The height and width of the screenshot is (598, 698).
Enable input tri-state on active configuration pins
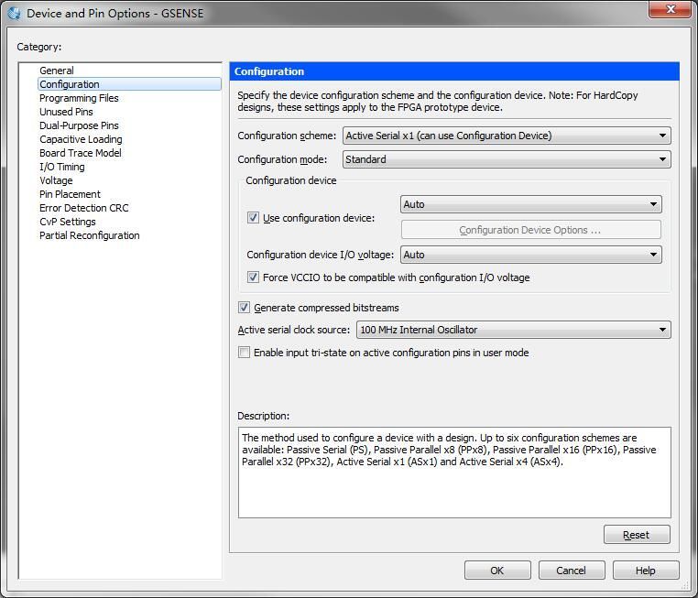pos(244,353)
